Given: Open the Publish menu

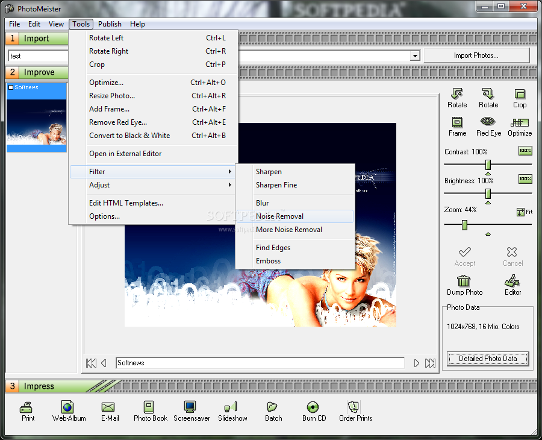Looking at the screenshot, I should [110, 24].
